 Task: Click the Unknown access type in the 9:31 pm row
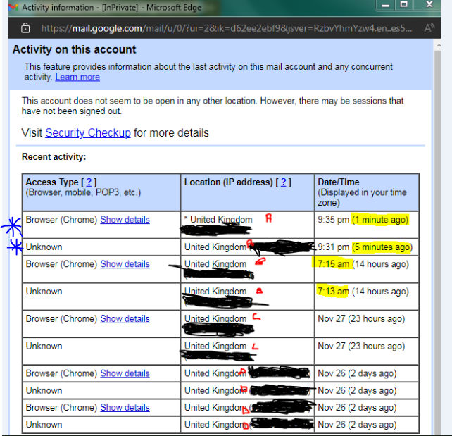(x=44, y=247)
